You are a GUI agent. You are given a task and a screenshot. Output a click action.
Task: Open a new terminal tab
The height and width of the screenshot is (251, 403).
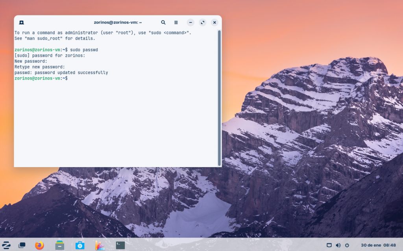pos(21,22)
